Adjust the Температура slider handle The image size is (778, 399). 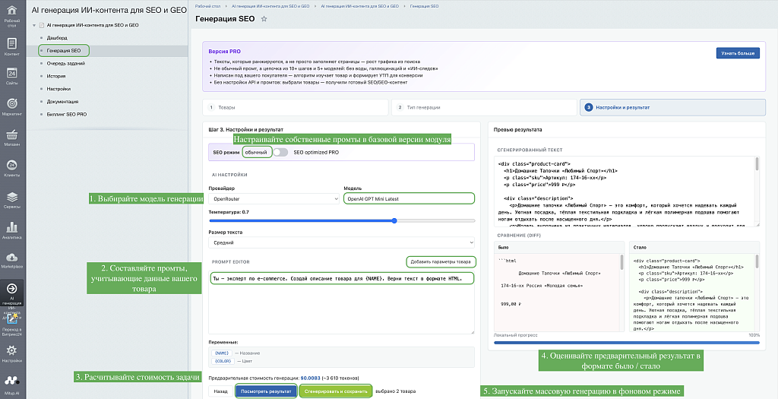pyautogui.click(x=394, y=220)
